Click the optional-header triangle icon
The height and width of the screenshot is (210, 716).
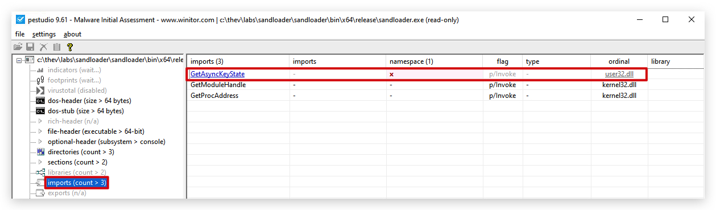[x=40, y=142]
